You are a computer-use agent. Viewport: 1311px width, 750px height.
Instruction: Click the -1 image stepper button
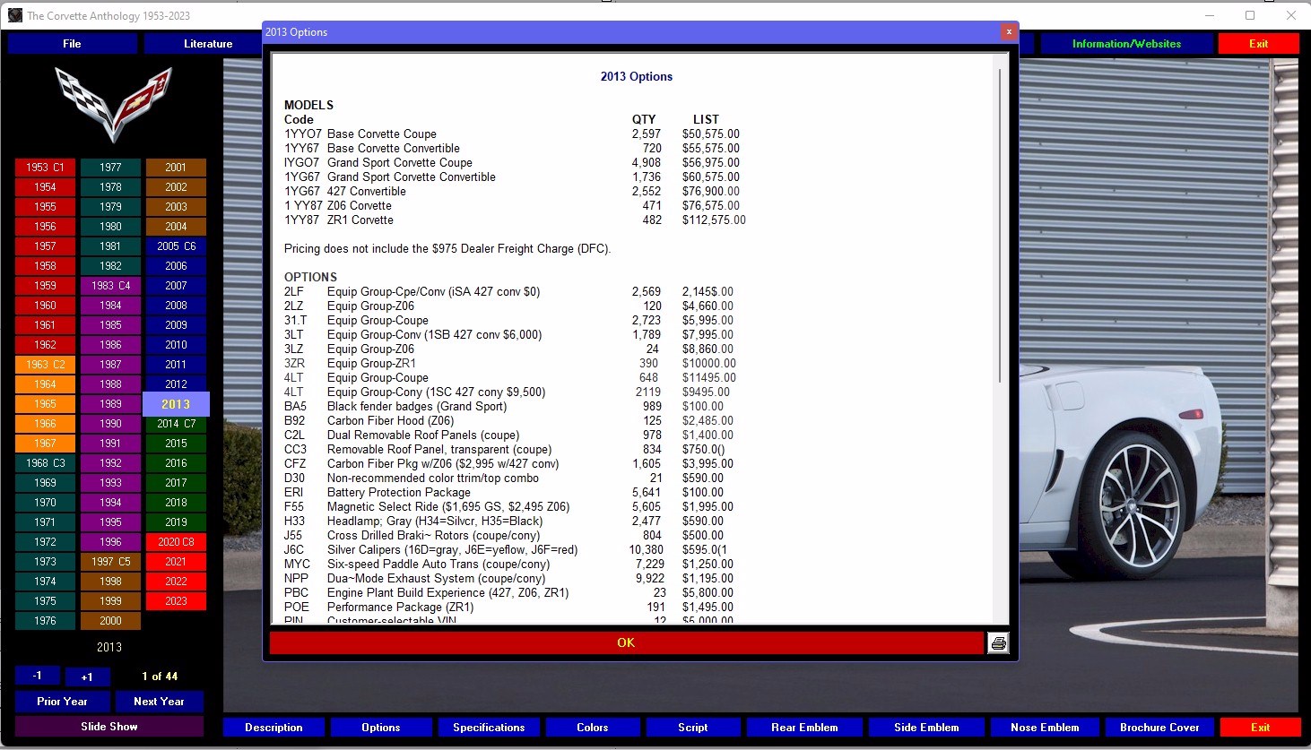pos(38,676)
